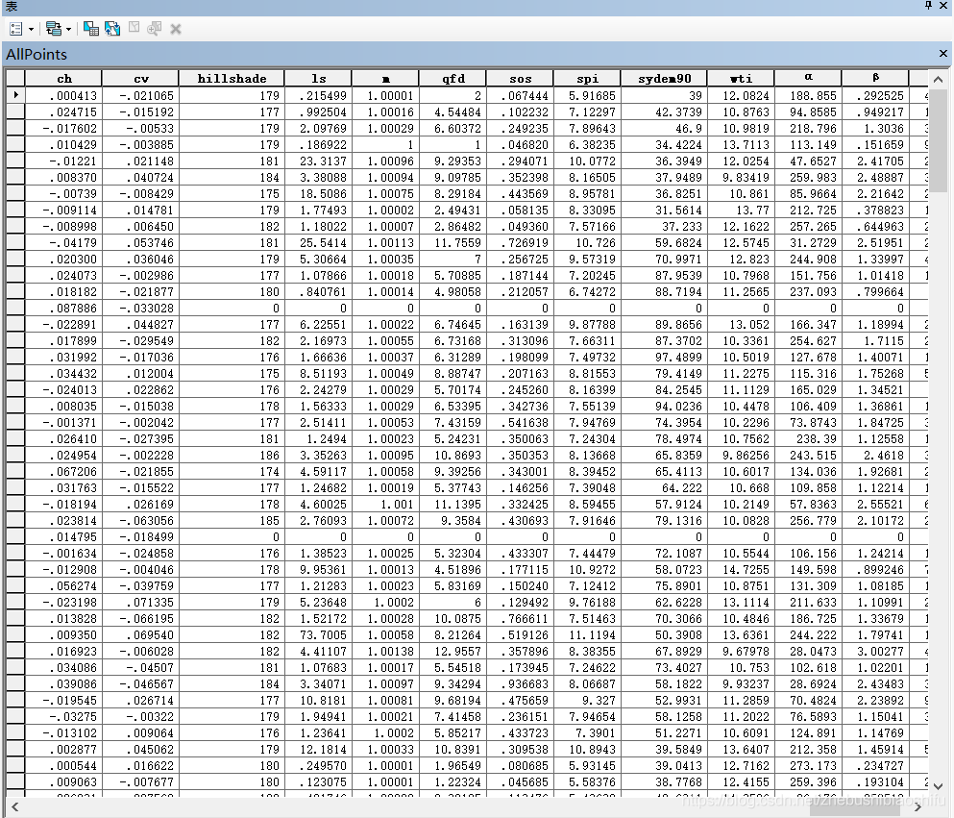Click the vertical scrollbar down arrow
The image size is (954, 818).
click(938, 785)
